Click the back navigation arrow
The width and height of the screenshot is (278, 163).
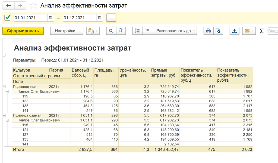pyautogui.click(x=9, y=5)
